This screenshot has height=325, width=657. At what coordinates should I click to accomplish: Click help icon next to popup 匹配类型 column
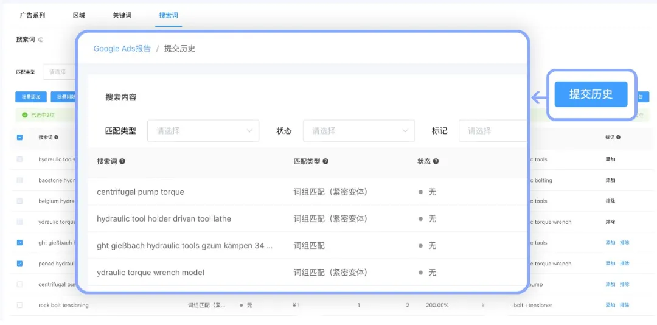coord(325,161)
